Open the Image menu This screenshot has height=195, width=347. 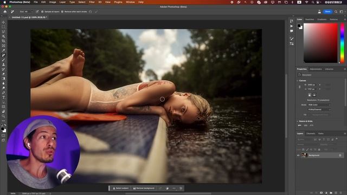coord(53,2)
